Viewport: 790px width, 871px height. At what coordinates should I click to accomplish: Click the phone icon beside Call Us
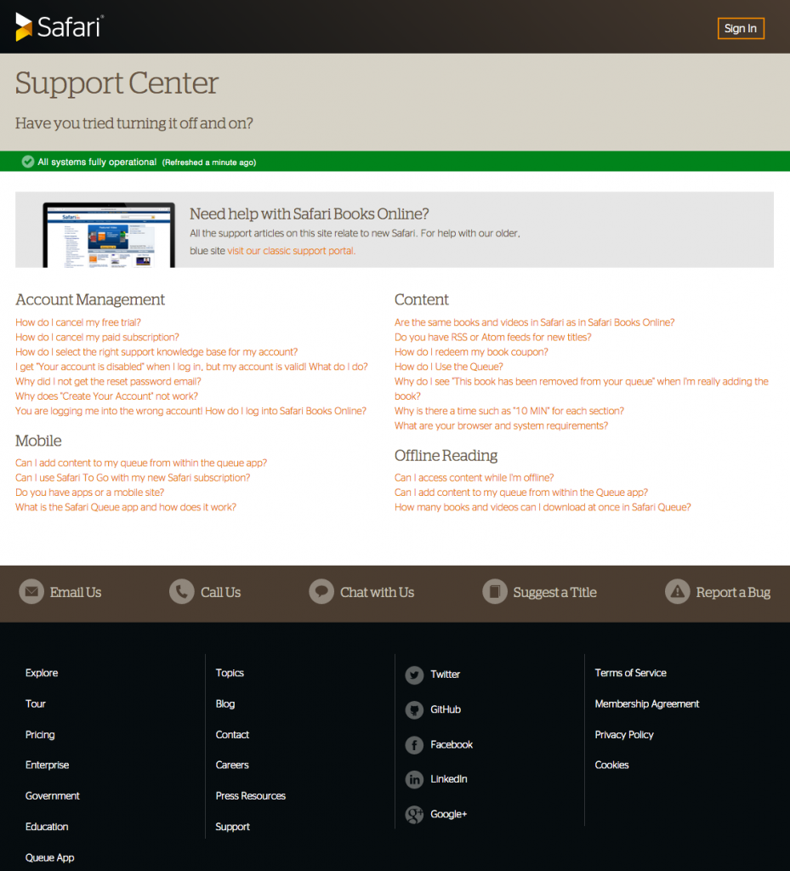181,592
